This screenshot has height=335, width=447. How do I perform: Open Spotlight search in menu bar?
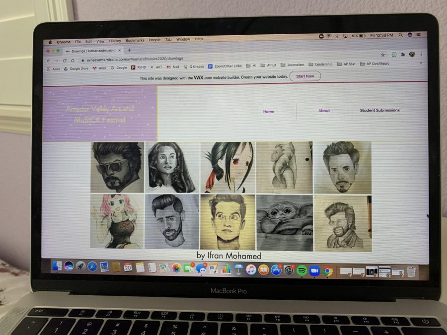pos(400,35)
